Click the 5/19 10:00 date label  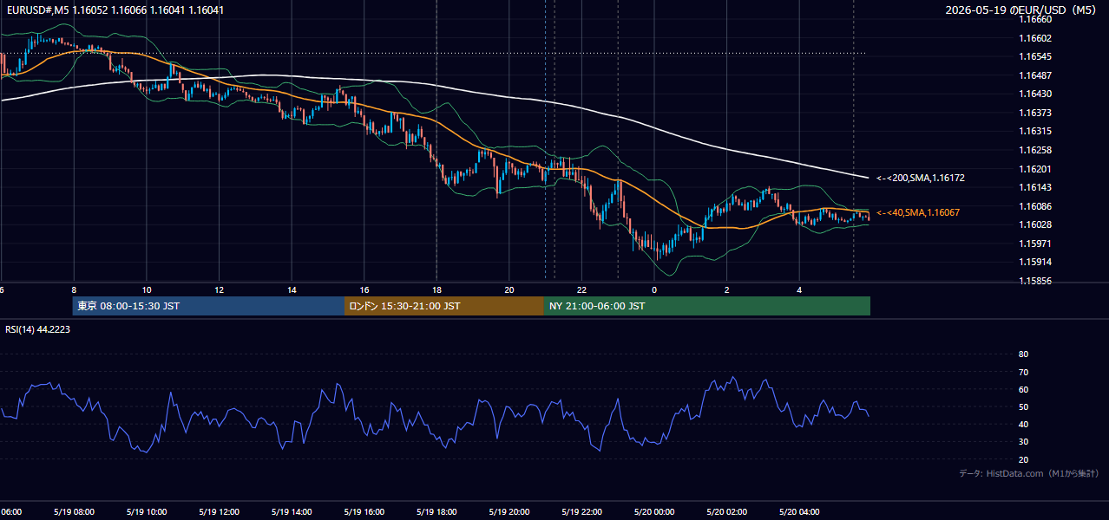pyautogui.click(x=147, y=512)
